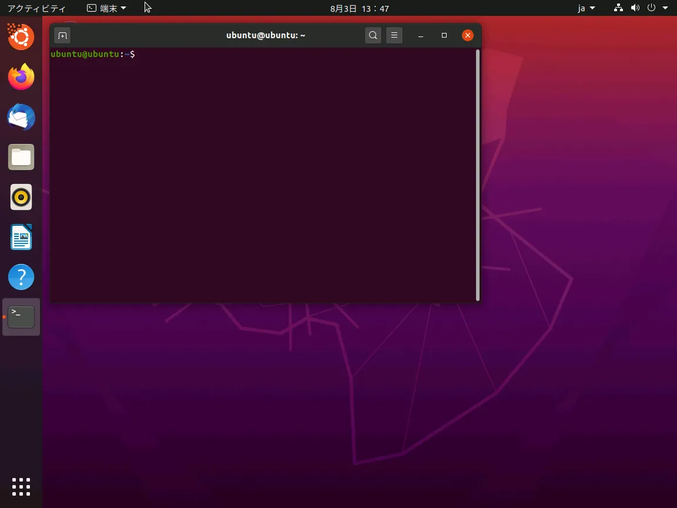
Task: Launch Firefox from the dock
Action: coord(21,77)
